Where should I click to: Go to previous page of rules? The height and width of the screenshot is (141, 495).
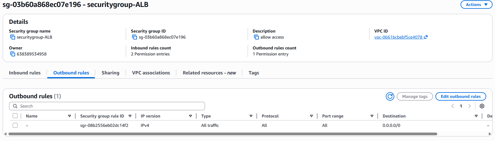[x=453, y=106]
